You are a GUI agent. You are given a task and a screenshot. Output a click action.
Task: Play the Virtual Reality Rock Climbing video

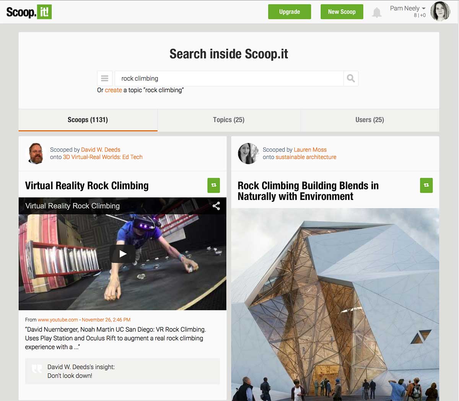point(123,254)
